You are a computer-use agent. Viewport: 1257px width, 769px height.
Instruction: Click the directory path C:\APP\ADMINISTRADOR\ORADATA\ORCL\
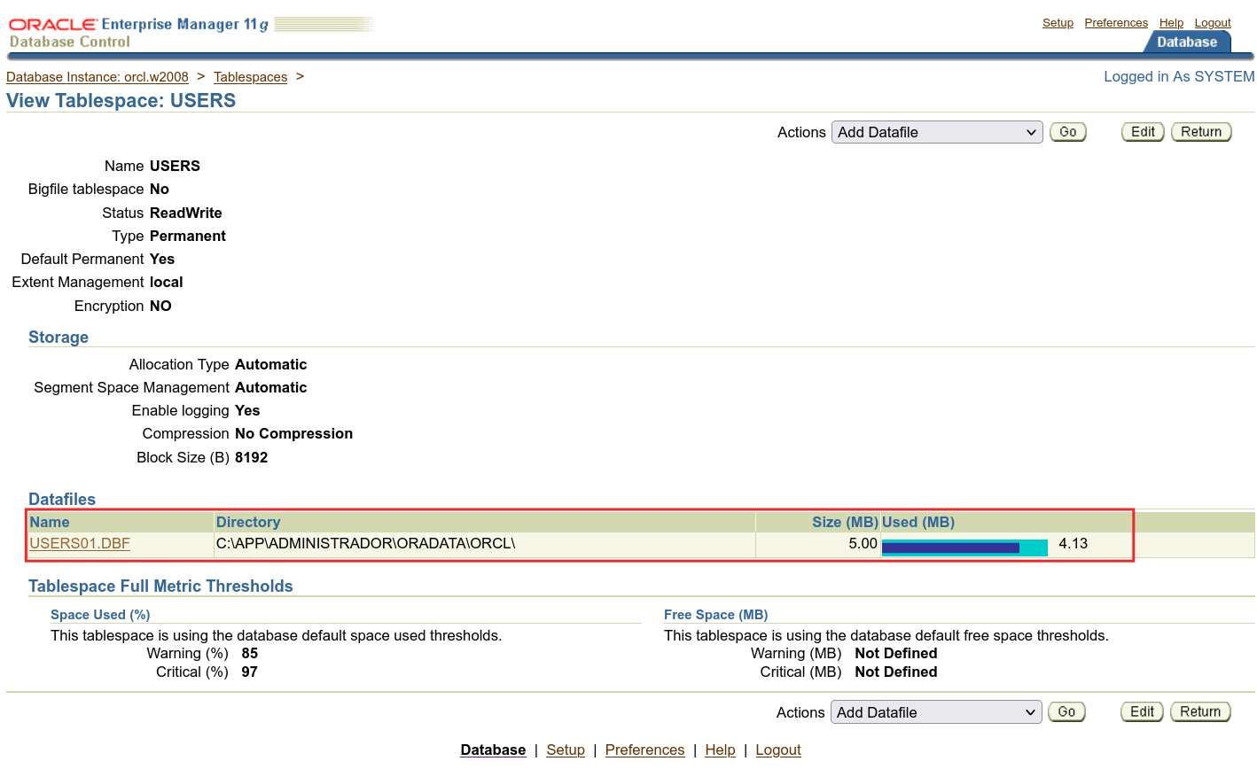tap(365, 544)
